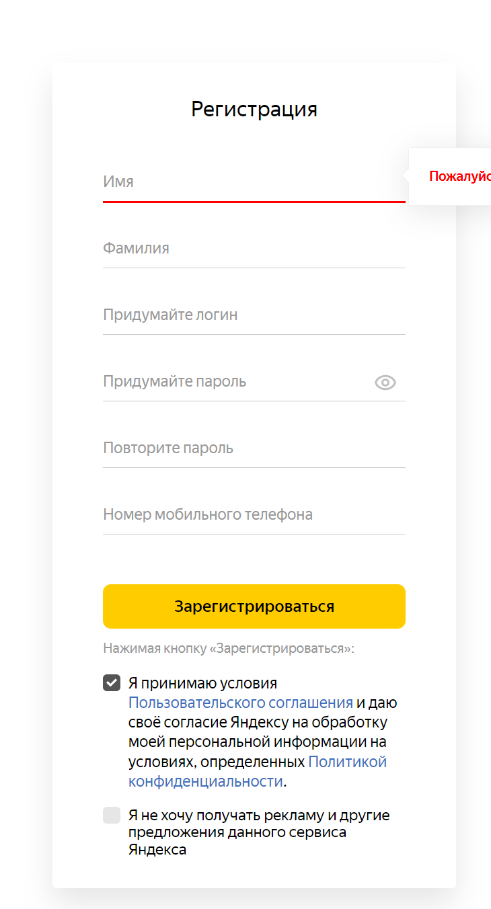Screen dimensions: 491x909
Task: Click the eye icon to show password
Action: (x=385, y=383)
